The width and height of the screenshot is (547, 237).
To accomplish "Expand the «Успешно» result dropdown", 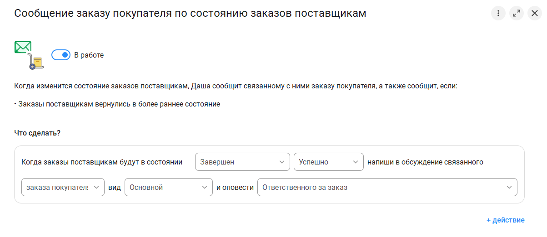I will pyautogui.click(x=329, y=162).
